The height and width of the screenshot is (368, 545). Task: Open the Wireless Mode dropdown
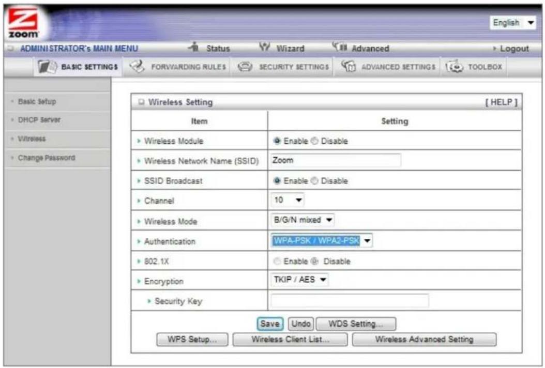(x=302, y=220)
